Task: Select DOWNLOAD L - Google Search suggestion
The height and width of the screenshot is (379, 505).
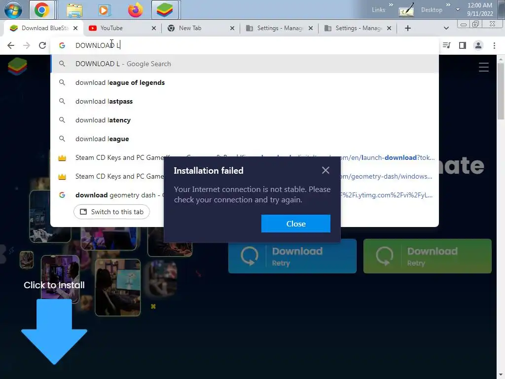Action: 245,64
